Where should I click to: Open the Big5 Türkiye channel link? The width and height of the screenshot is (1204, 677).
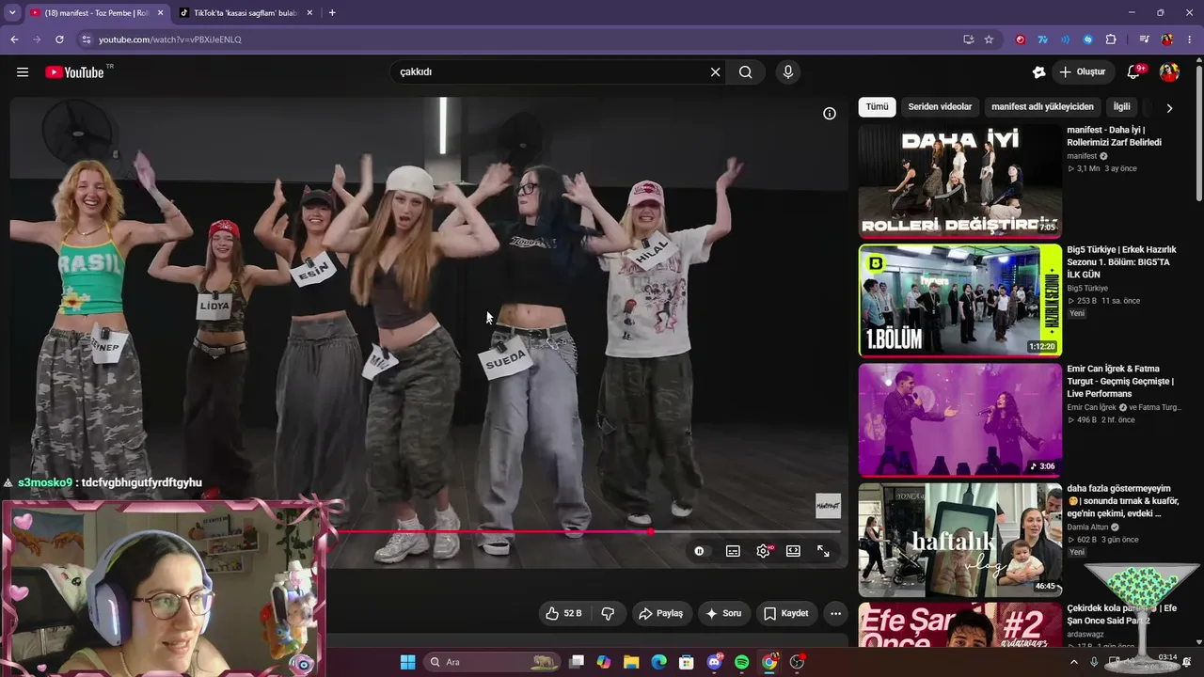click(1087, 289)
